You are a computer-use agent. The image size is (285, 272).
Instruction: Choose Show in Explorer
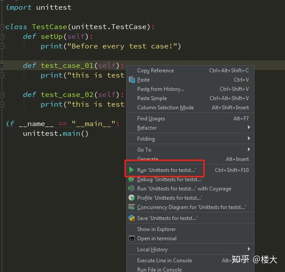point(190,229)
